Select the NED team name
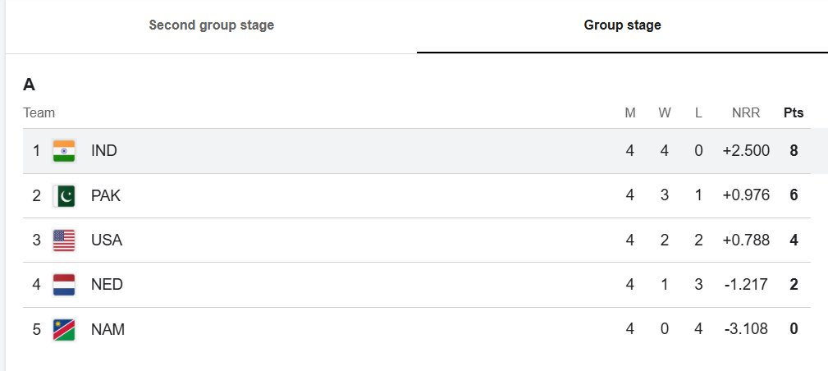The image size is (828, 371). [107, 285]
